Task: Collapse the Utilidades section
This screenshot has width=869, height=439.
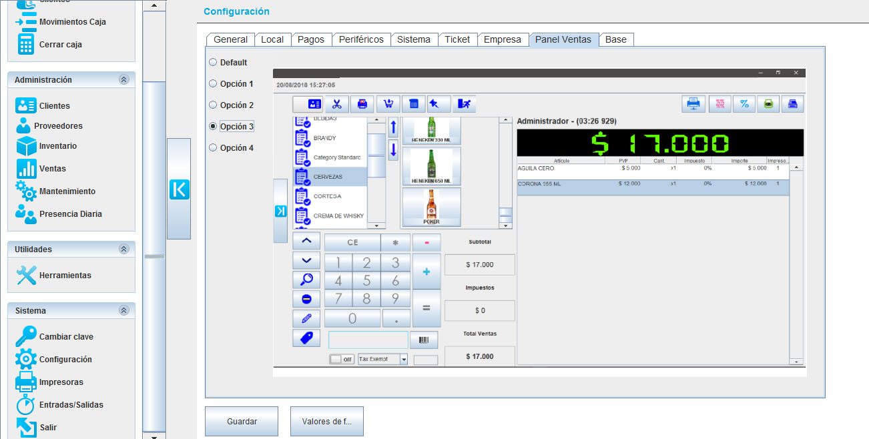Action: click(123, 249)
